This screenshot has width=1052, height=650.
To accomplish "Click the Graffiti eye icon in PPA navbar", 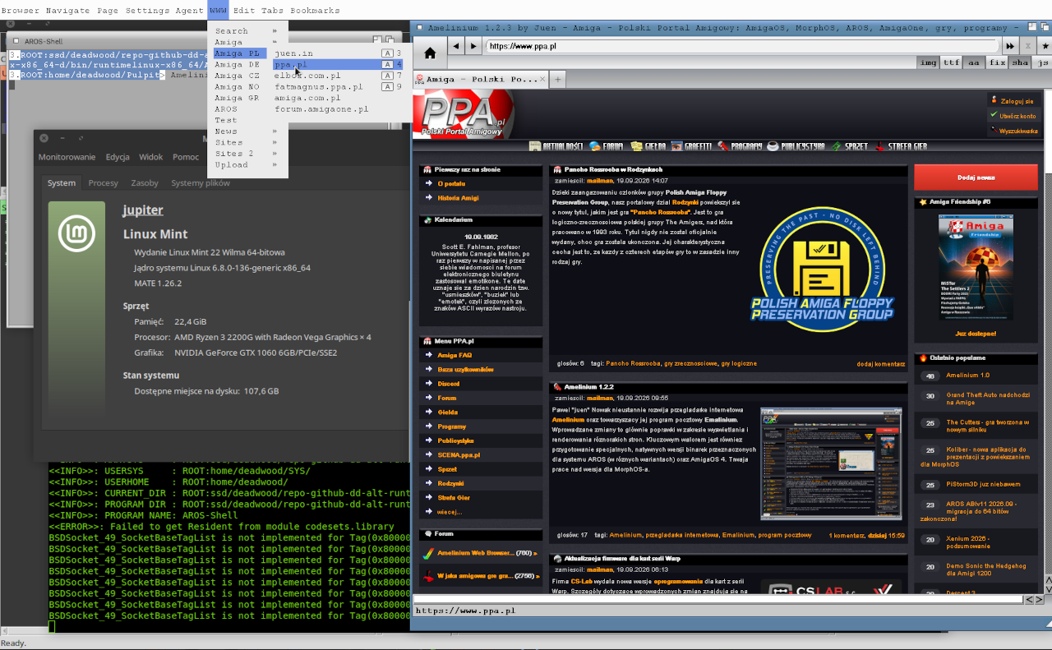I will tap(676, 146).
